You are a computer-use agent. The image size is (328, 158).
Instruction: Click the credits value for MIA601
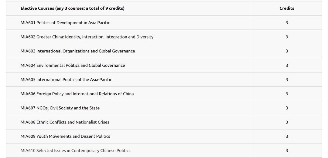pyautogui.click(x=287, y=23)
